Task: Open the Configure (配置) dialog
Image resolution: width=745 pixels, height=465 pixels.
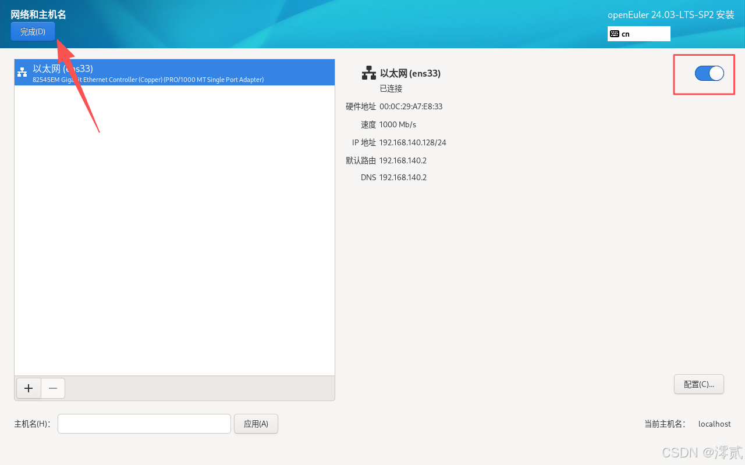Action: click(x=699, y=384)
